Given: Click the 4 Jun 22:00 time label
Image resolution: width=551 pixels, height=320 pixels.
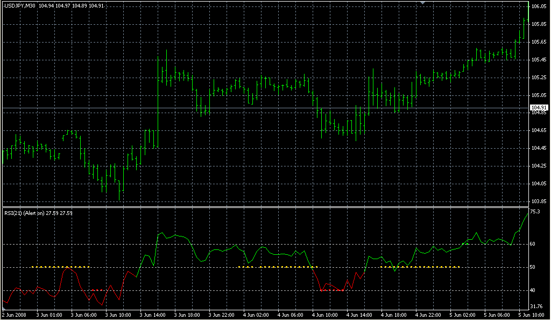Looking at the screenshot, I should pyautogui.click(x=428, y=314).
